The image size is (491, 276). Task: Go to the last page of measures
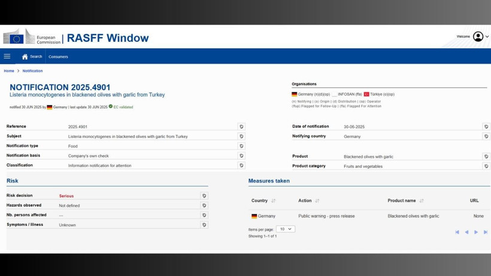pyautogui.click(x=486, y=232)
